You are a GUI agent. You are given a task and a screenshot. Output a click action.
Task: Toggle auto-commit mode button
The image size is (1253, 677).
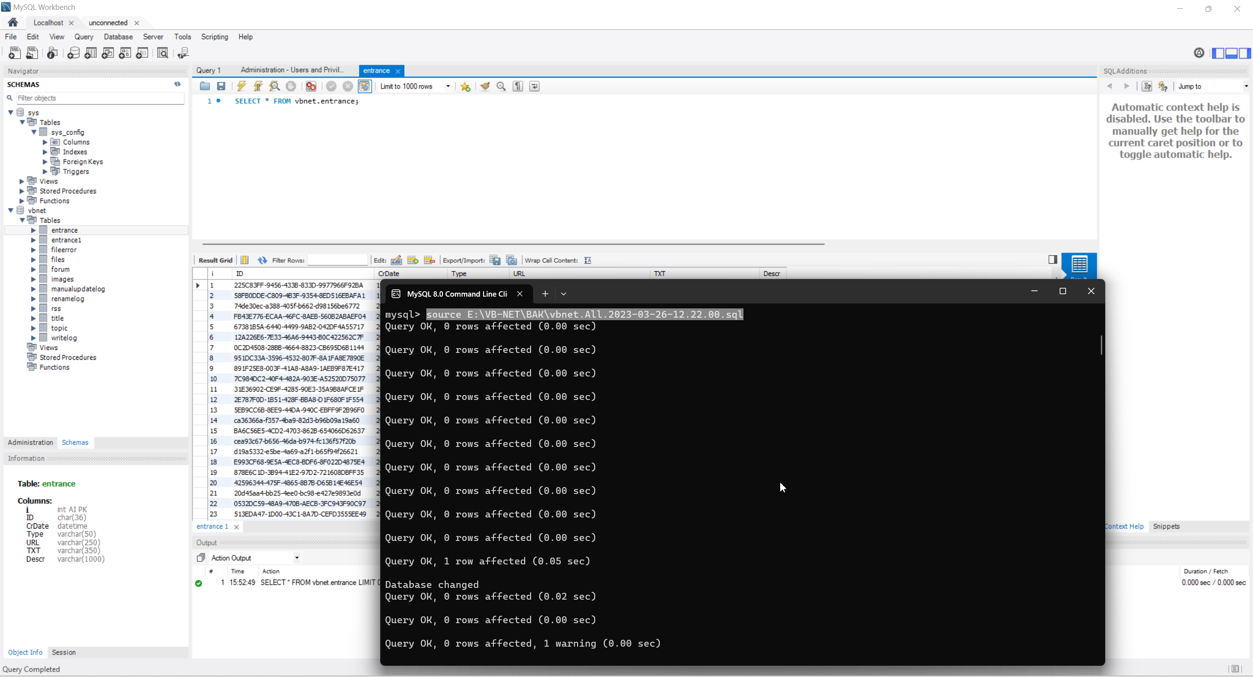point(365,86)
